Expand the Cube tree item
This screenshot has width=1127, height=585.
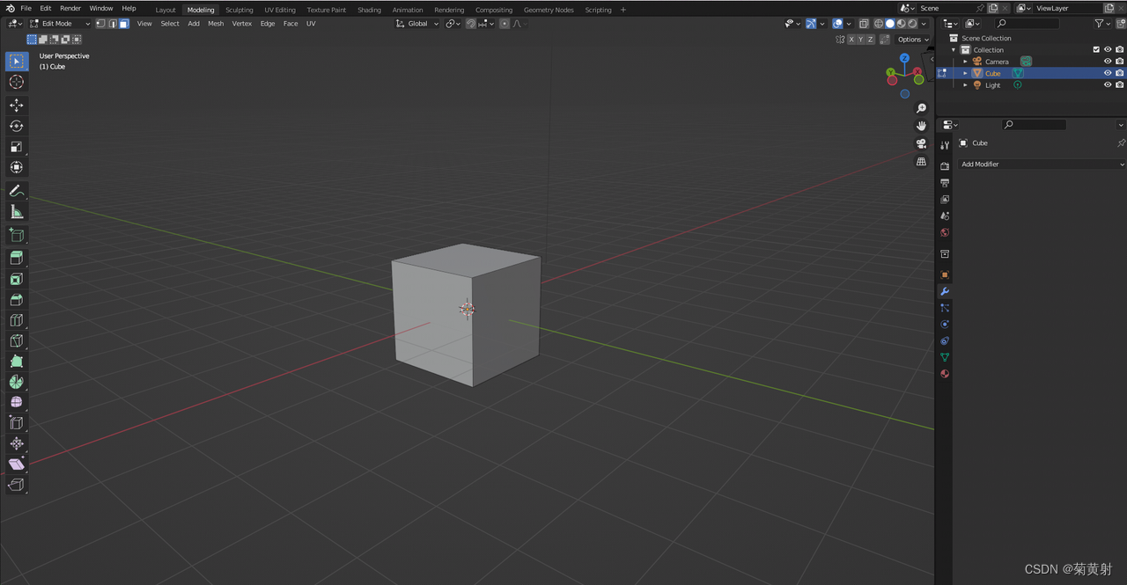[965, 73]
